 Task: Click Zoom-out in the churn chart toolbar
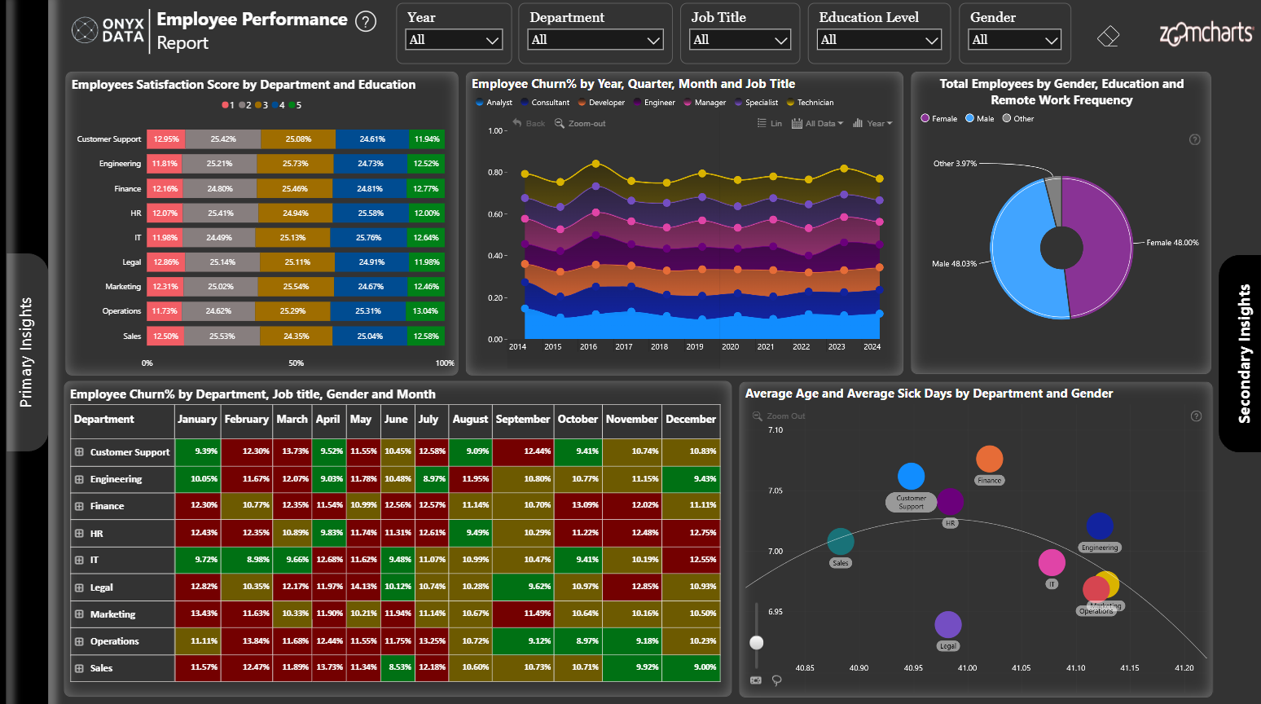point(580,123)
